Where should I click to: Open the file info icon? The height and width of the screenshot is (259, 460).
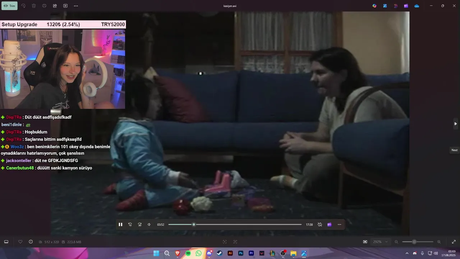pos(31,242)
